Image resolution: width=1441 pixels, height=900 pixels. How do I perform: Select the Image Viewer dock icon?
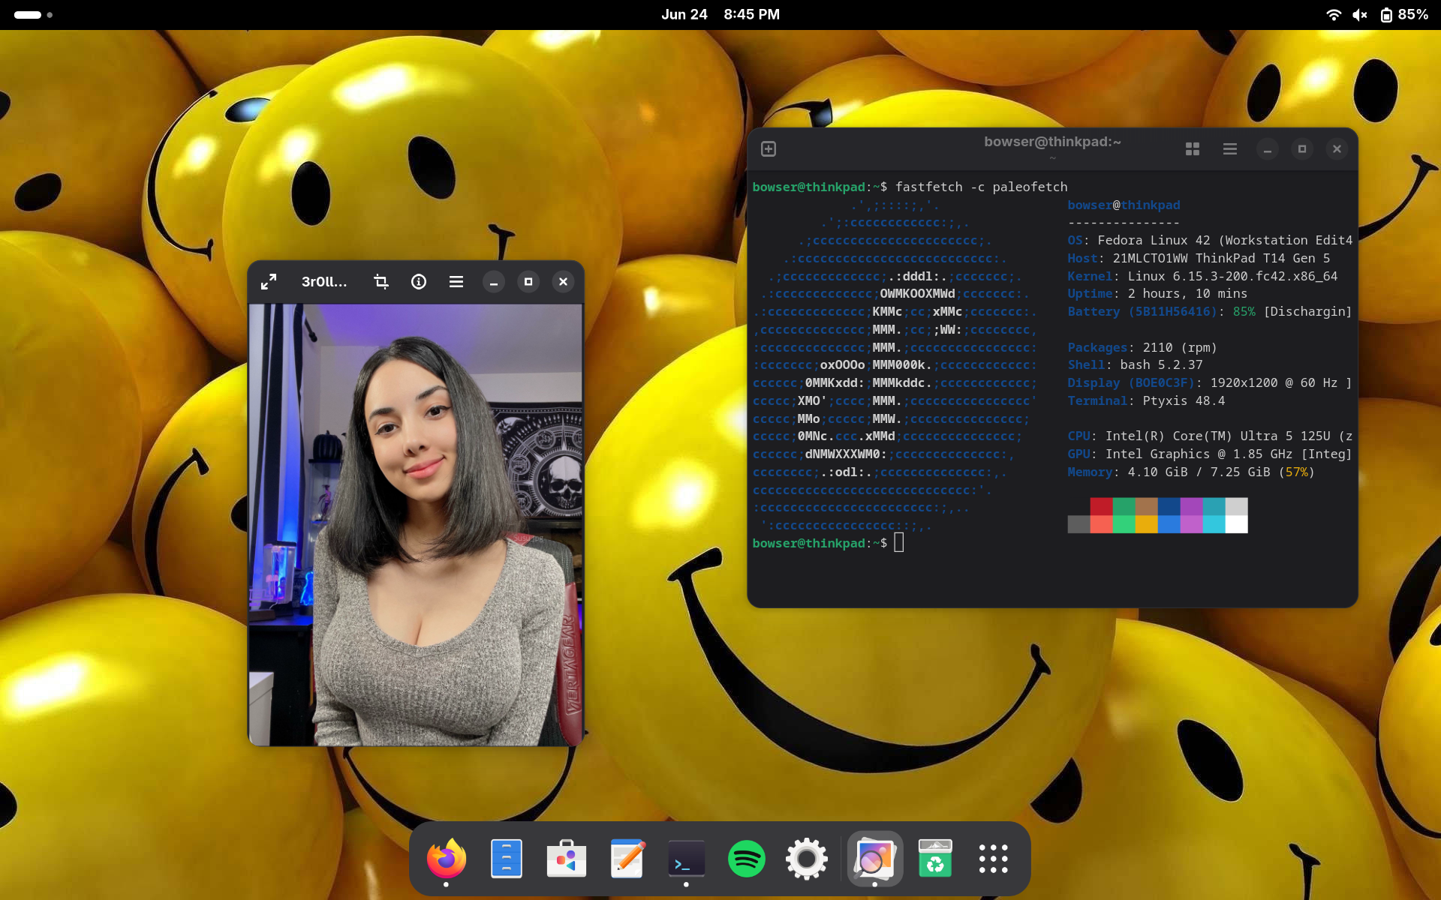[874, 859]
